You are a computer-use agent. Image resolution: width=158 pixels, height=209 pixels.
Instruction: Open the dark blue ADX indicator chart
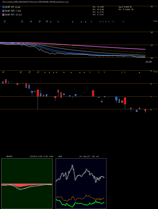click(x=81, y=184)
